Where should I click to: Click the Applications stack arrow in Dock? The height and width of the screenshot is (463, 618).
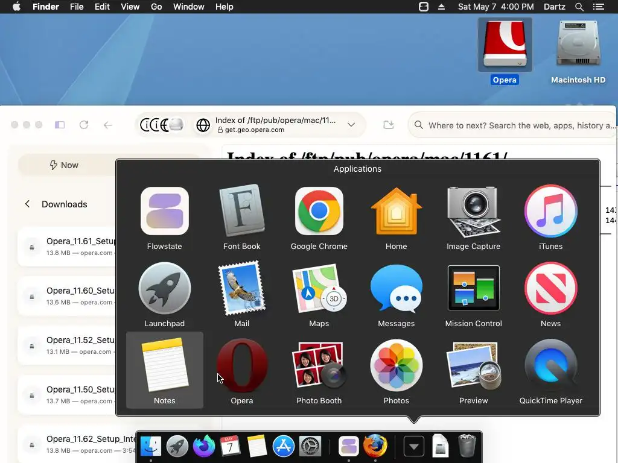click(x=414, y=446)
